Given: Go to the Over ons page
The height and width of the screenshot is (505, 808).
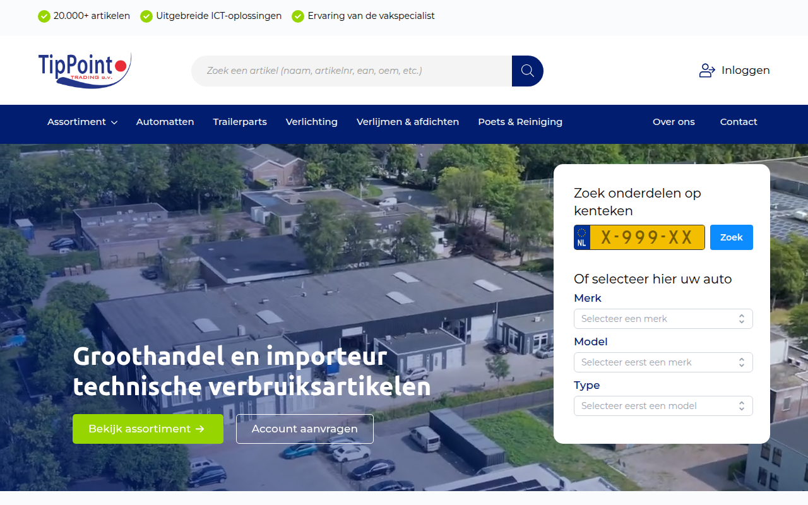Looking at the screenshot, I should click(x=674, y=122).
